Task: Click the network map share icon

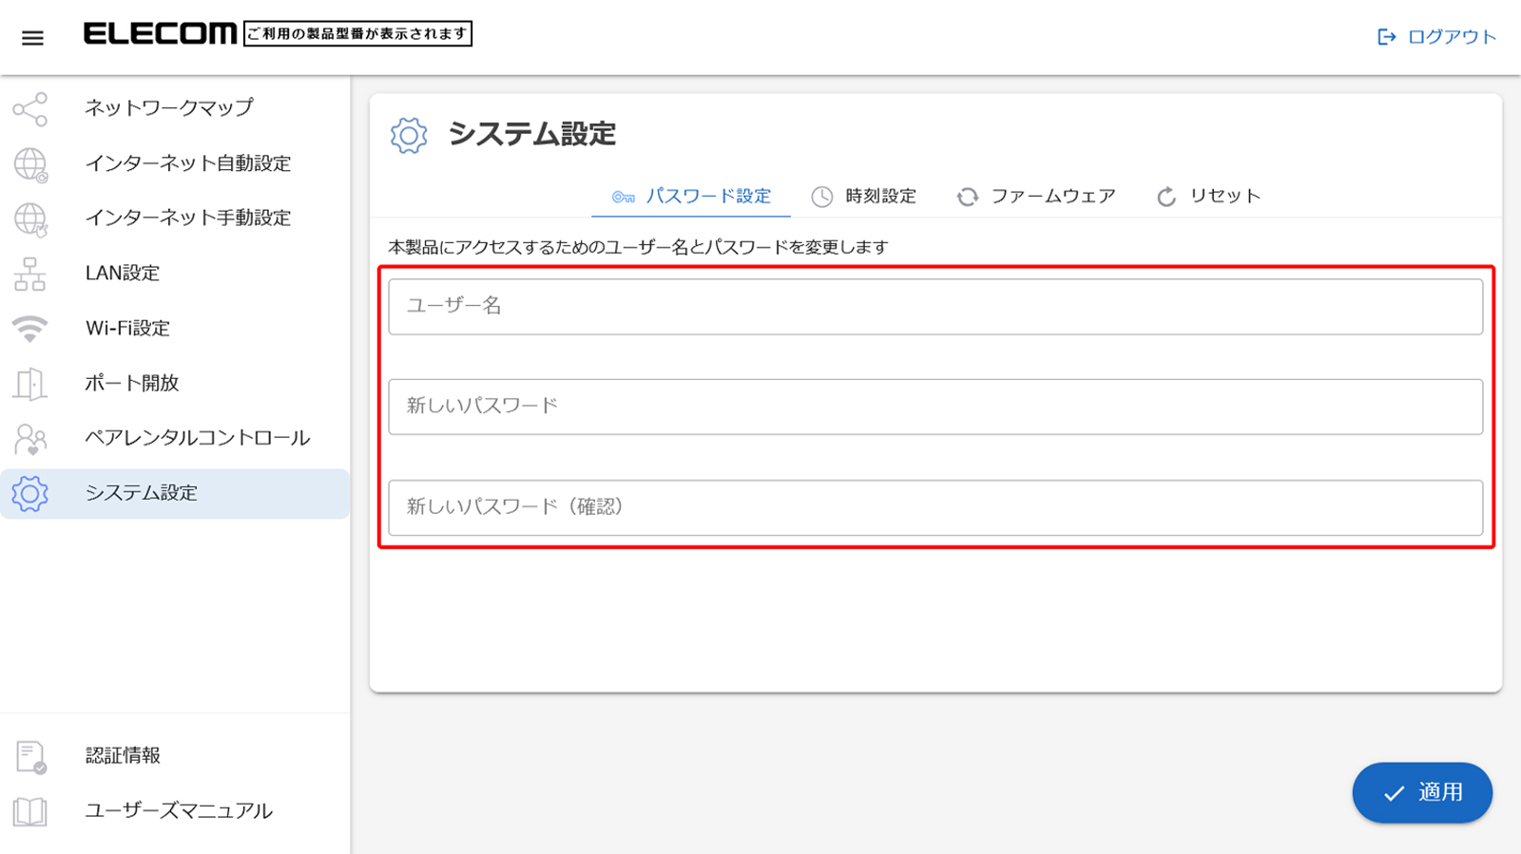Action: (30, 109)
